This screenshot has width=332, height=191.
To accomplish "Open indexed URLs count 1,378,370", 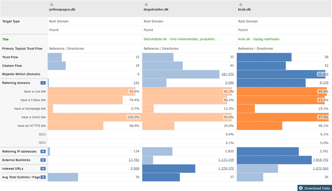I will (226, 169).
